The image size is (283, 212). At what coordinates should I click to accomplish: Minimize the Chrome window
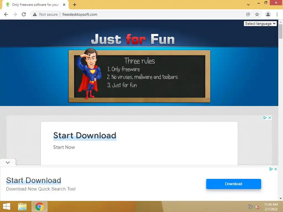259,3
